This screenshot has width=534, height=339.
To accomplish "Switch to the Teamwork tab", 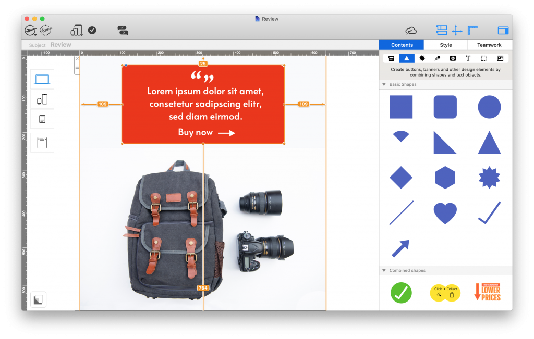I will point(489,45).
